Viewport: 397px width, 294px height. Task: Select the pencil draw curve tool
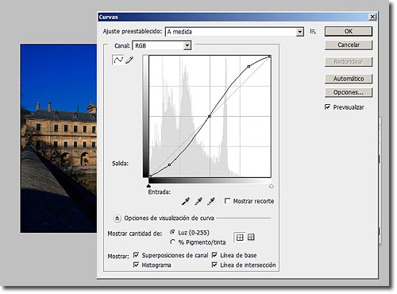pos(129,60)
